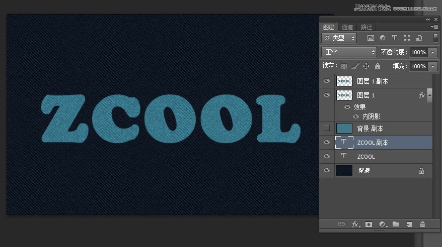The height and width of the screenshot is (247, 442).
Task: Click thumbnail of 图层 1
Action: (344, 95)
